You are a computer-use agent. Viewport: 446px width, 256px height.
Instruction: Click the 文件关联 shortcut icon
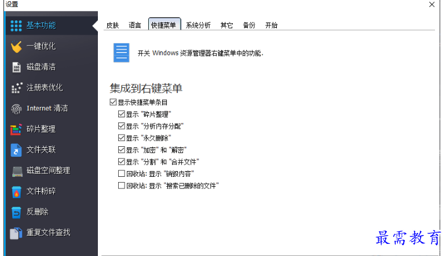pyautogui.click(x=16, y=150)
